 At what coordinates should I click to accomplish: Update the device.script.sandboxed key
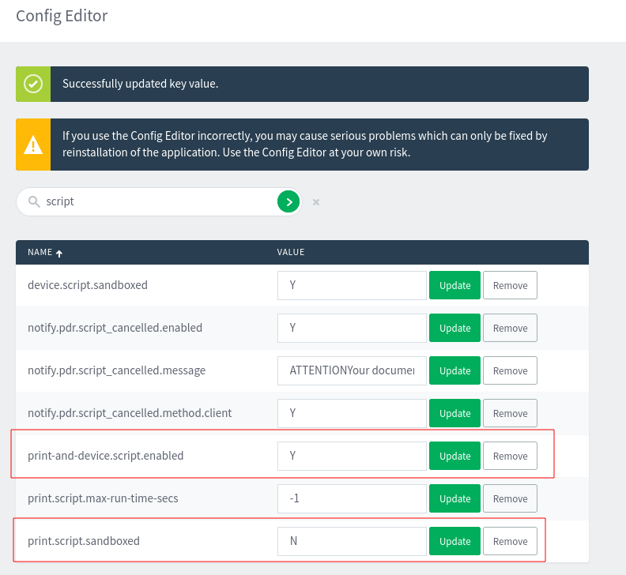click(454, 286)
